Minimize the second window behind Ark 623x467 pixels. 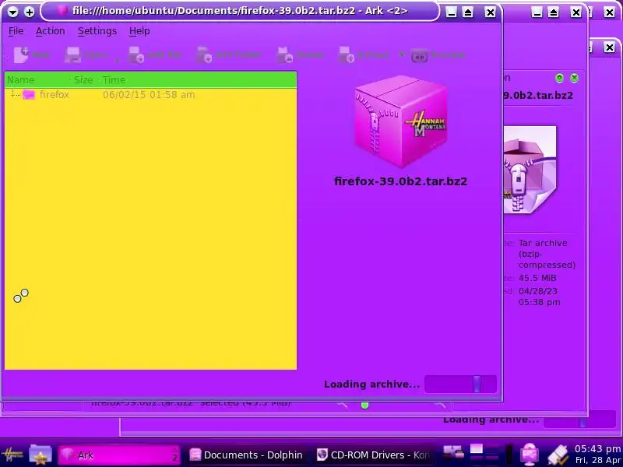537,12
